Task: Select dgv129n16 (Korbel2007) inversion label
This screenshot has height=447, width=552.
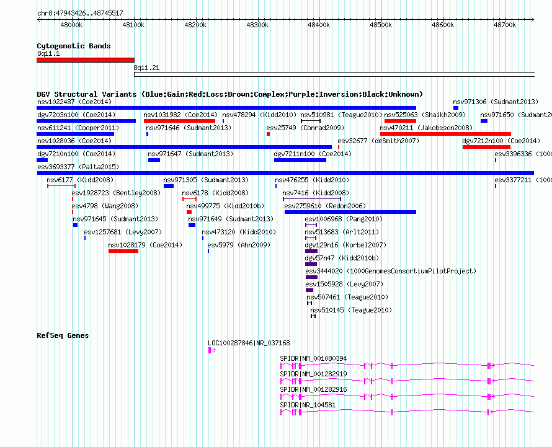Action: [345, 245]
